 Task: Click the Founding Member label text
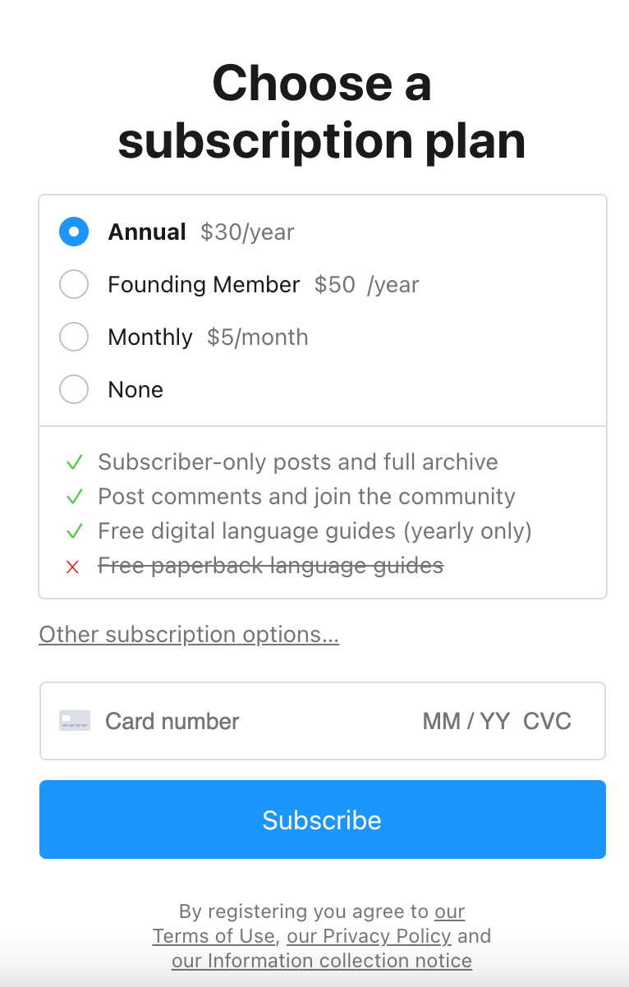click(x=204, y=284)
